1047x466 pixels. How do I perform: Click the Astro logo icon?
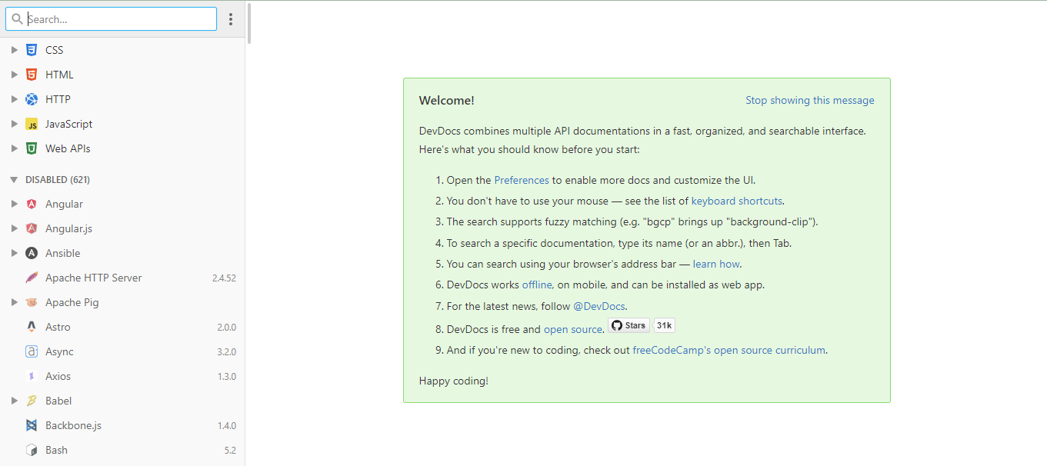(x=32, y=327)
